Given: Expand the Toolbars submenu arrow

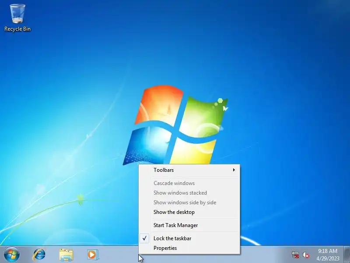Looking at the screenshot, I should tap(234, 170).
